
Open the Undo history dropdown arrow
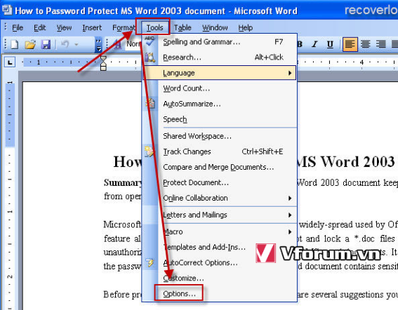point(76,45)
